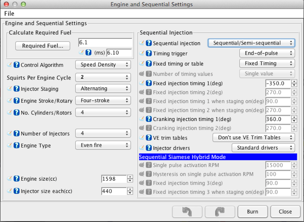This screenshot has height=222, width=304.
Task: Open the Control Algorithm dropdown
Action: pos(103,65)
